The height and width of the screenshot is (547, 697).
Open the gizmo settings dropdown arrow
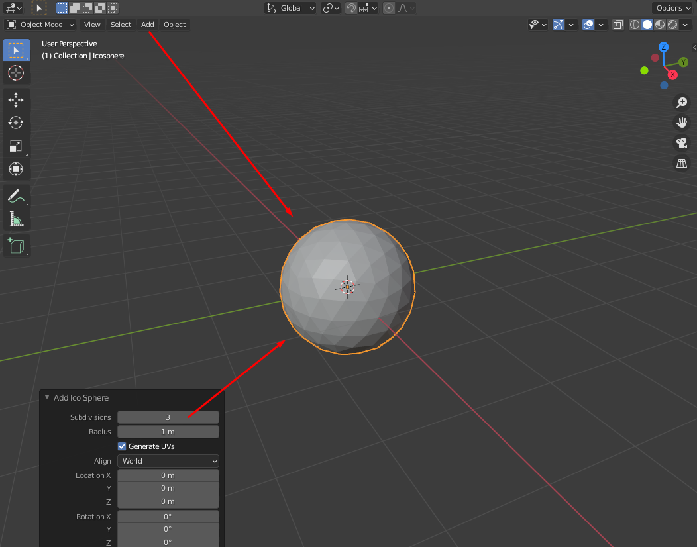571,25
